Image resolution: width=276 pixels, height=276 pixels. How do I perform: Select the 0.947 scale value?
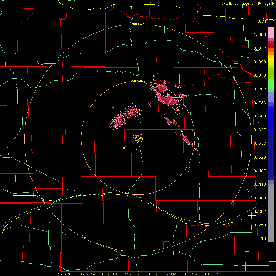pyautogui.click(x=260, y=48)
